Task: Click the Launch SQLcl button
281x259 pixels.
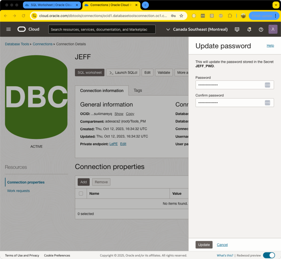Action: pyautogui.click(x=123, y=73)
